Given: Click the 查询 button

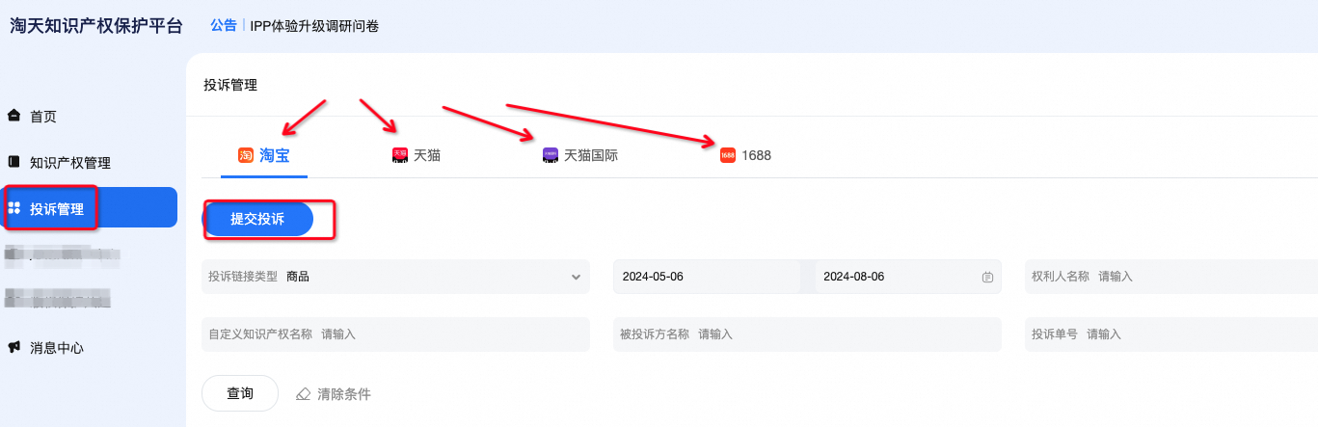Looking at the screenshot, I should pyautogui.click(x=240, y=393).
